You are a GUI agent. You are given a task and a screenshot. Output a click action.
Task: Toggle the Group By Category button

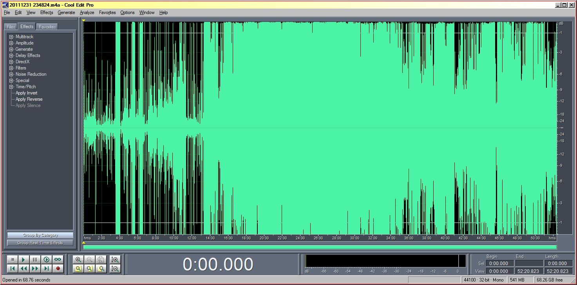tap(40, 235)
